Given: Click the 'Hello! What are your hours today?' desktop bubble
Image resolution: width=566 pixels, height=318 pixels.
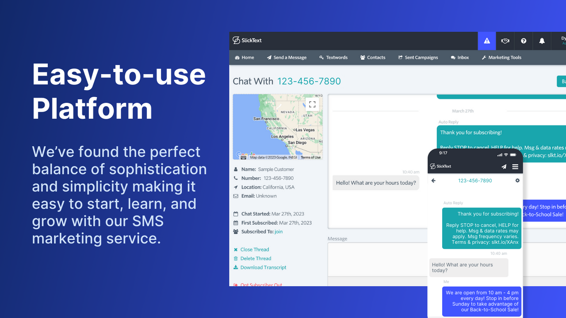Looking at the screenshot, I should coord(376,183).
